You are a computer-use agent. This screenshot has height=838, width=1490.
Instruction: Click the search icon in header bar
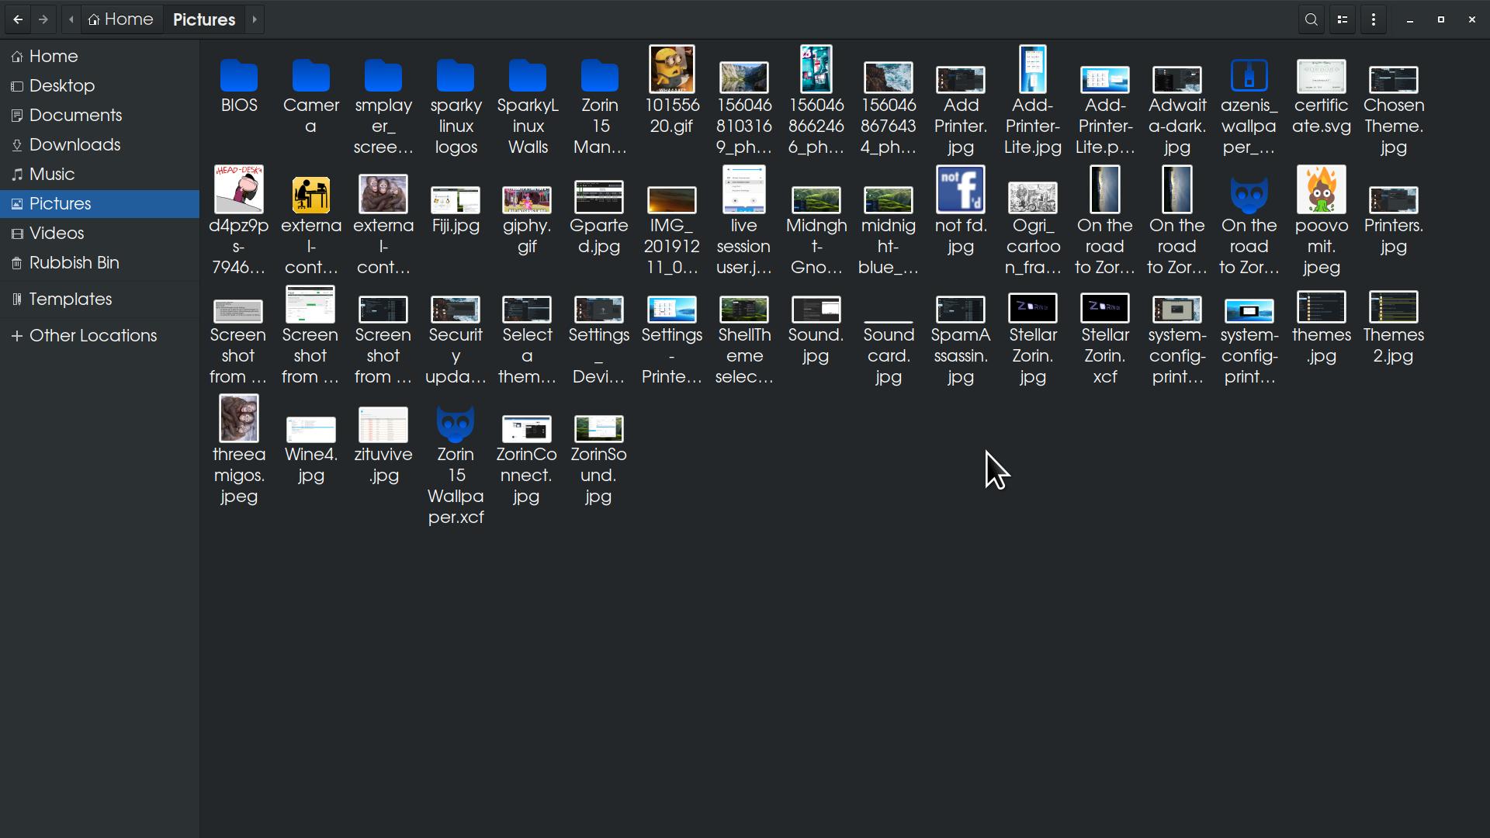point(1312,19)
